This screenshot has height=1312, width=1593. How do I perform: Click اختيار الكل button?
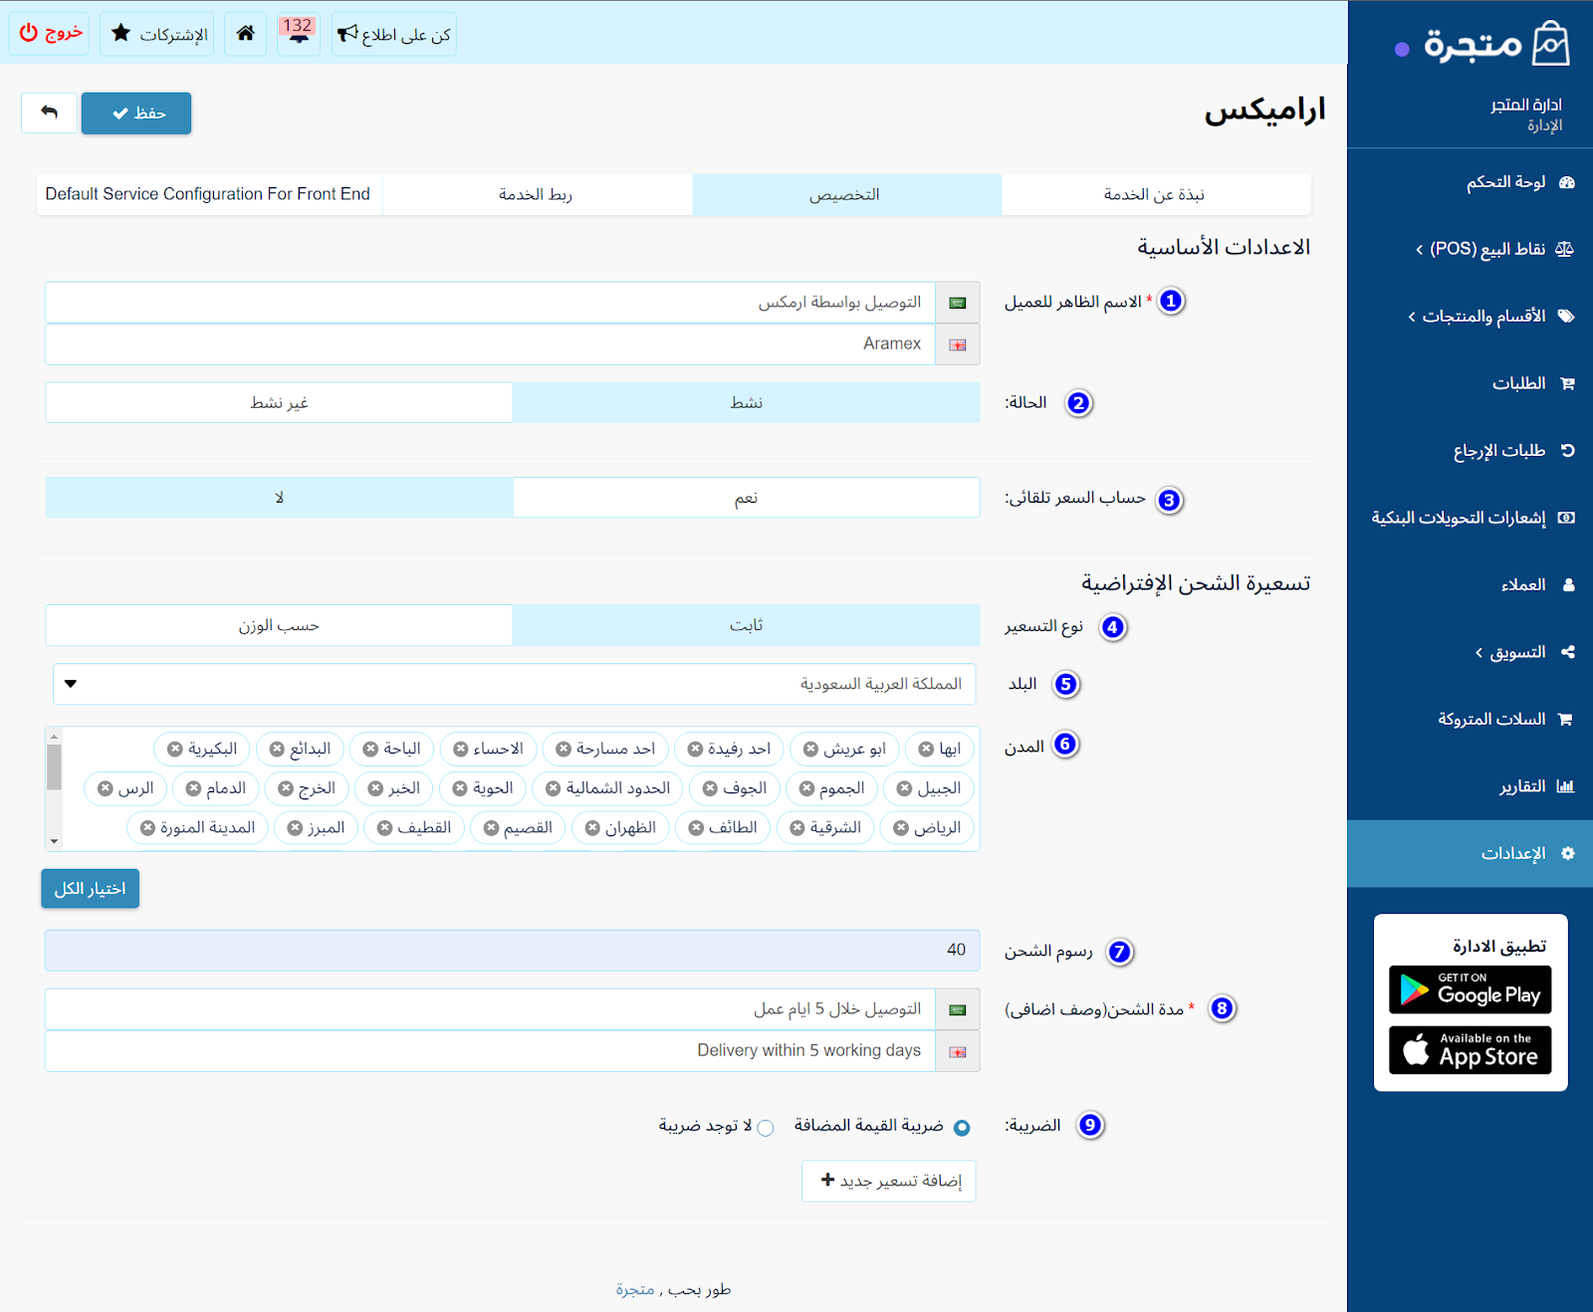click(x=90, y=888)
